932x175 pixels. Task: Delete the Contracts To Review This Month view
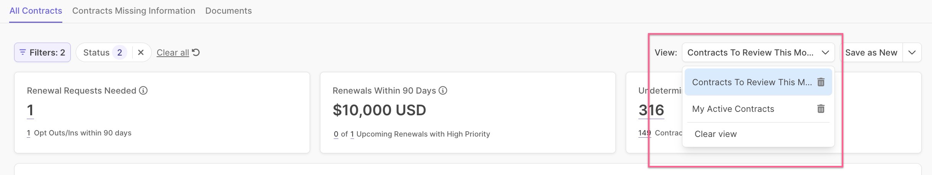(x=821, y=82)
